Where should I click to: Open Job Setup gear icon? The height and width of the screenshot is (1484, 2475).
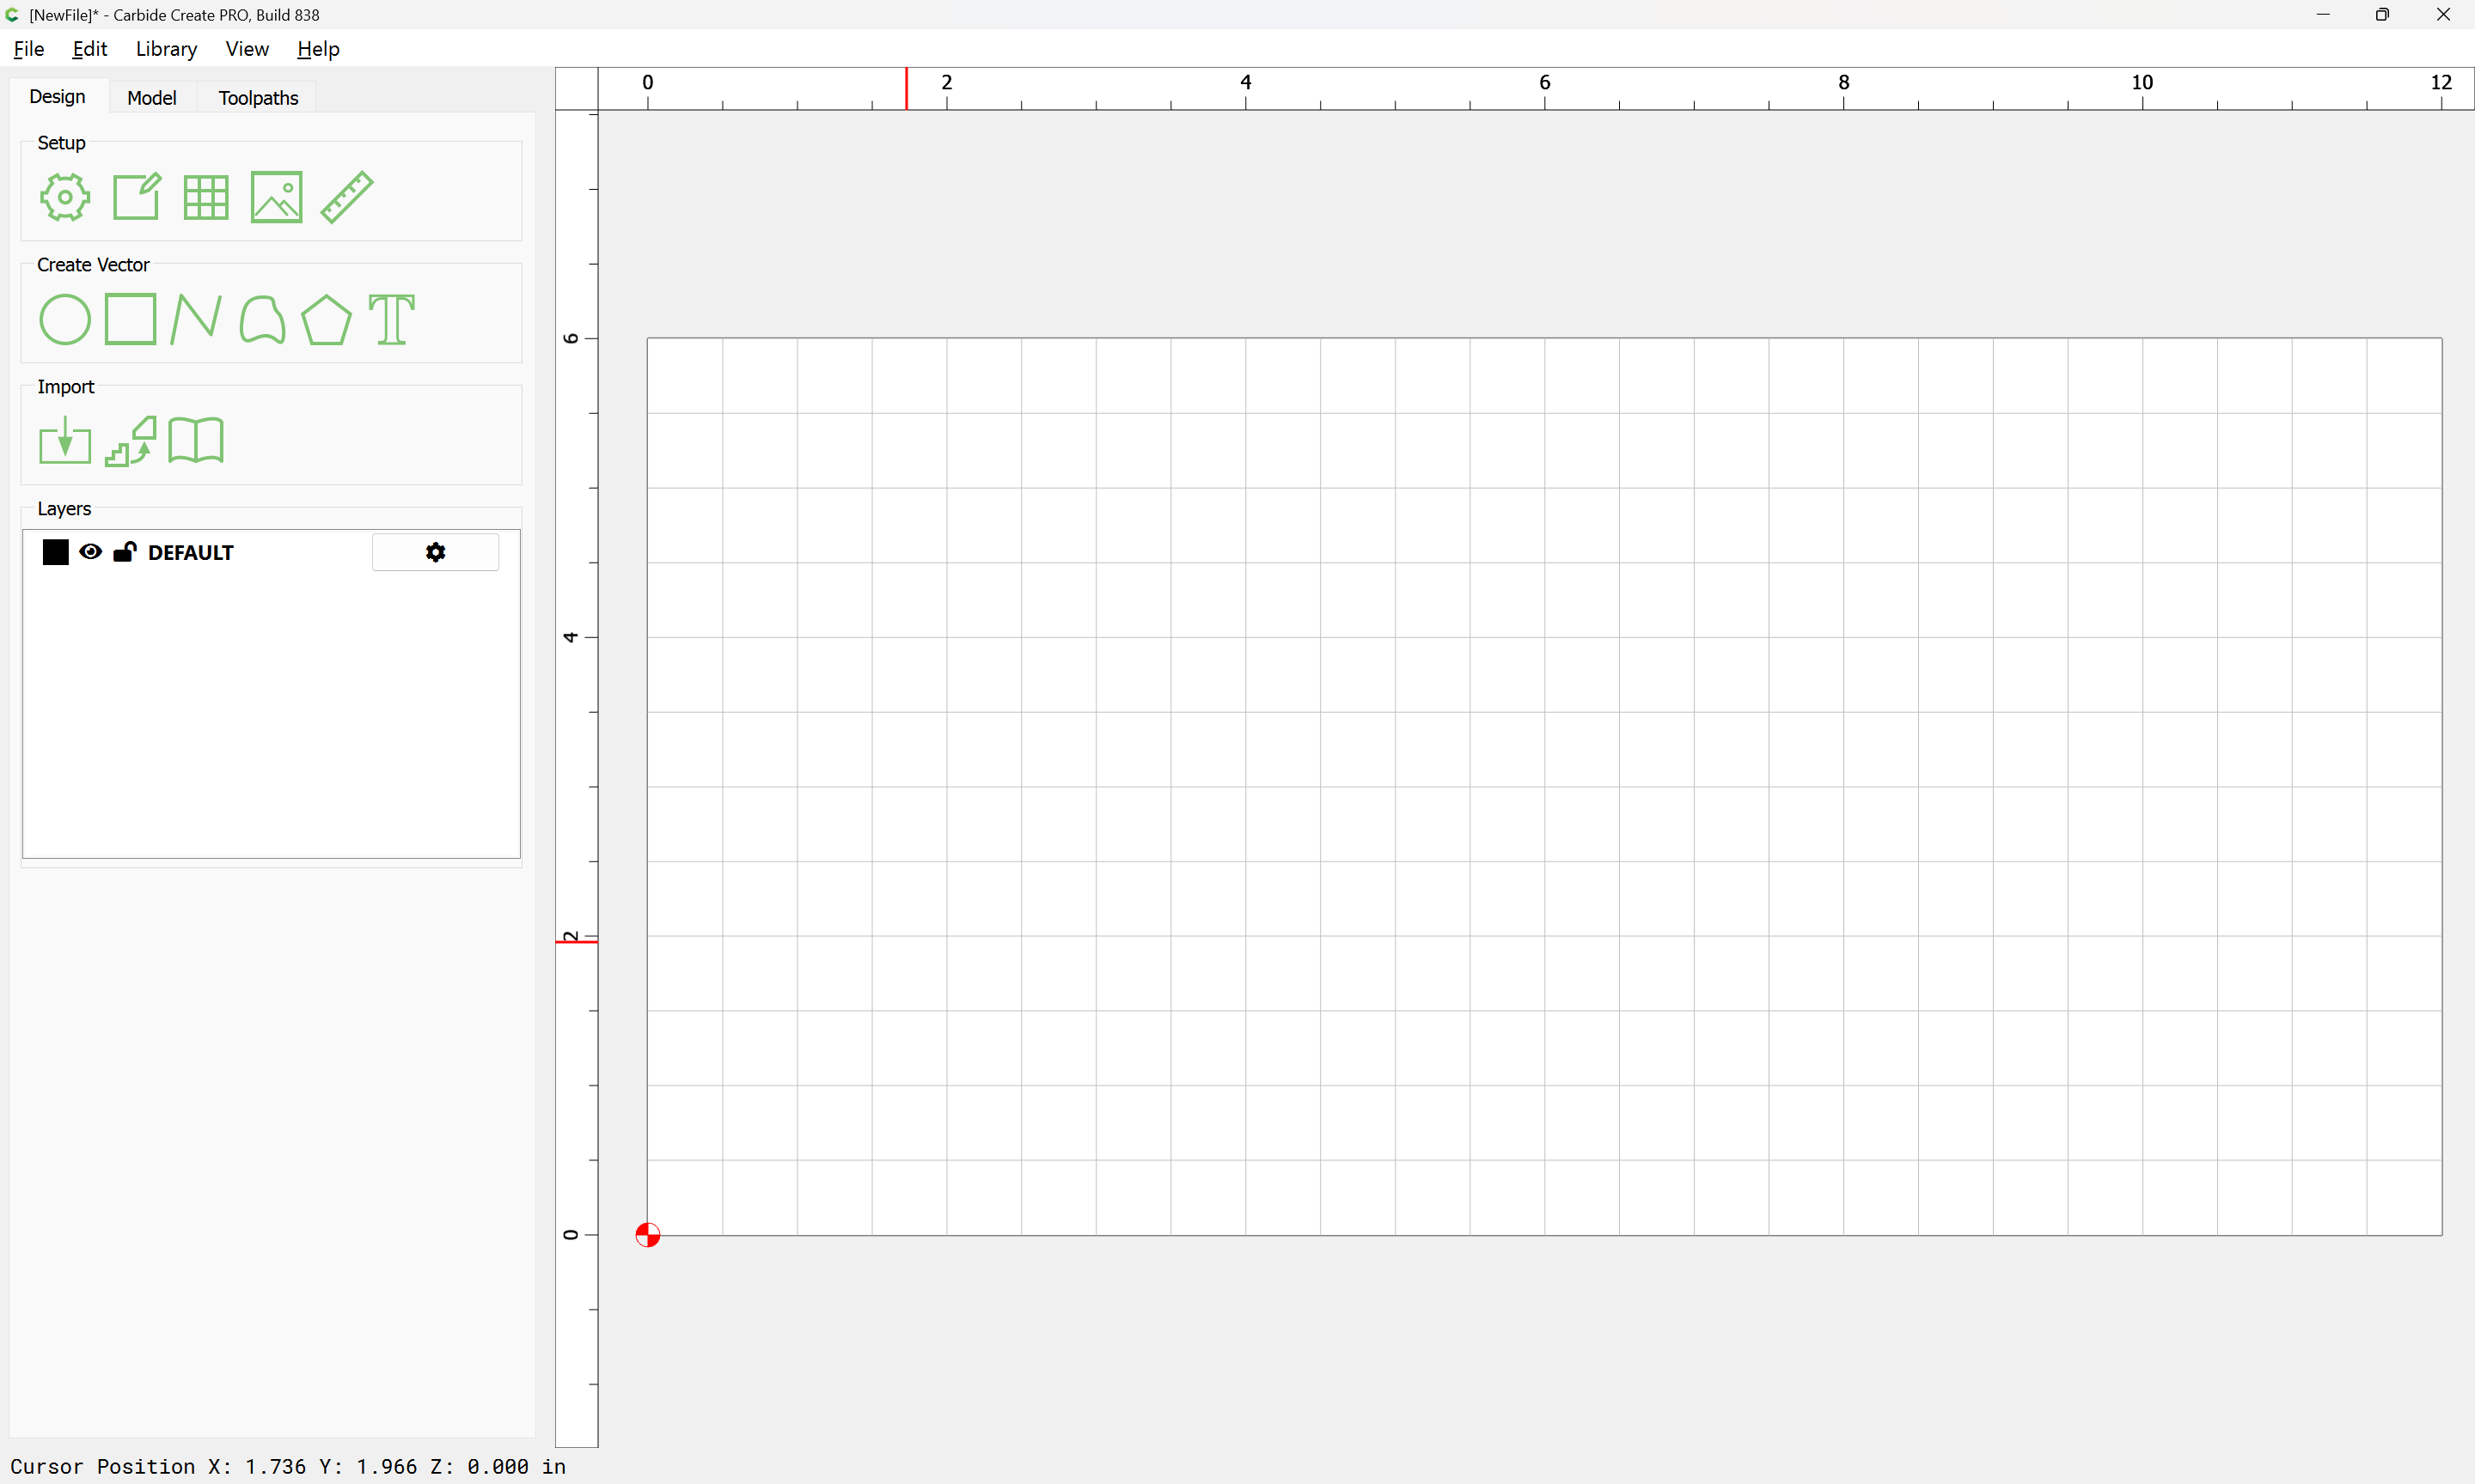pyautogui.click(x=65, y=197)
